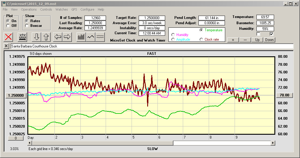300x158 pixels.
Task: Click the down arrow toolbar button
Action: pyautogui.click(x=37, y=37)
